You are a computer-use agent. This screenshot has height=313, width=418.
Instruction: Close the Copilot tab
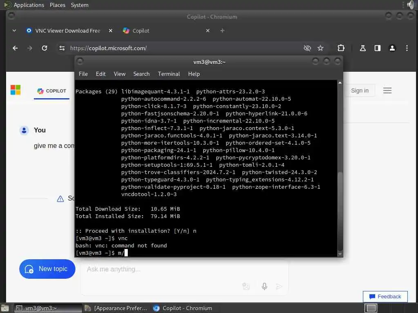[208, 31]
